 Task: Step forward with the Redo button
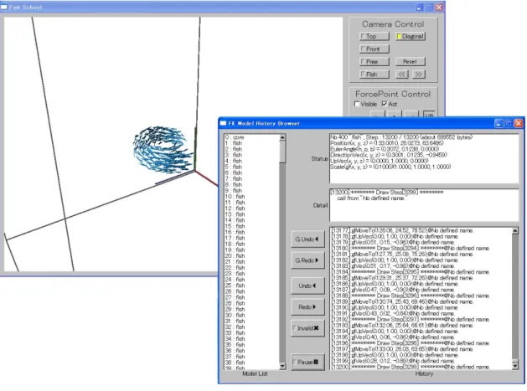pyautogui.click(x=307, y=307)
